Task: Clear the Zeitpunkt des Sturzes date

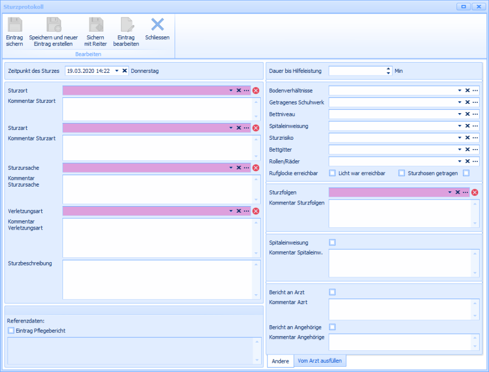Action: (124, 71)
